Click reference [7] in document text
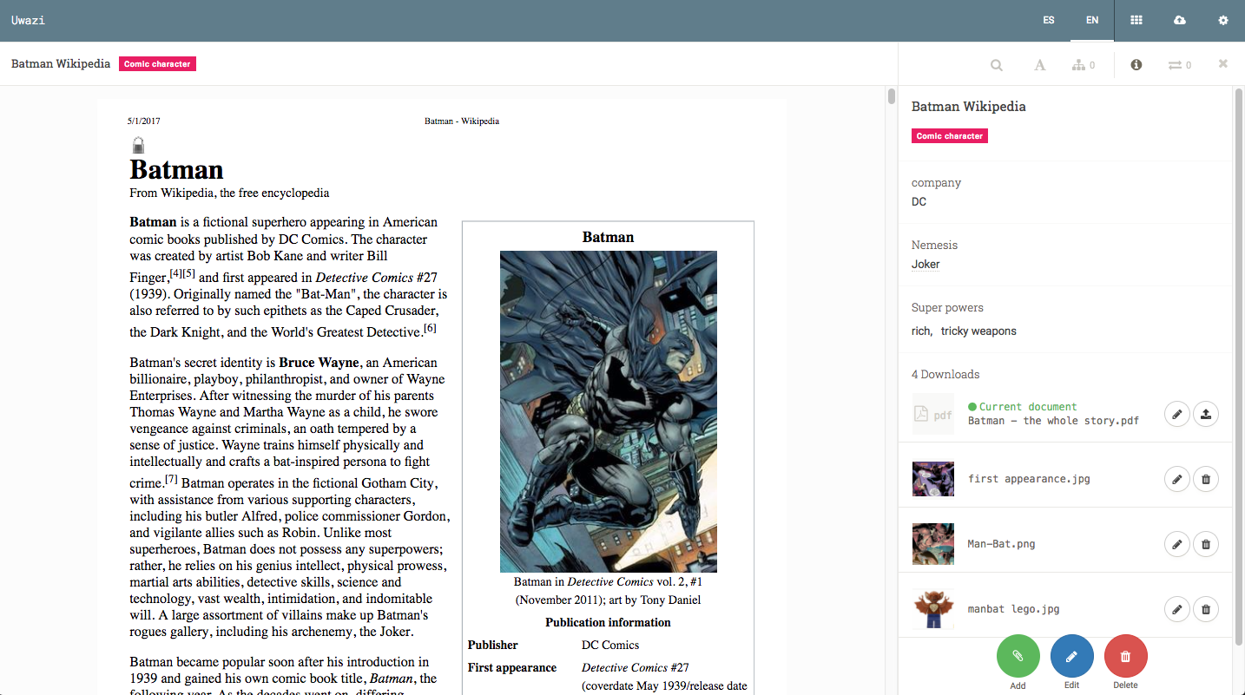The height and width of the screenshot is (695, 1245). tap(171, 478)
